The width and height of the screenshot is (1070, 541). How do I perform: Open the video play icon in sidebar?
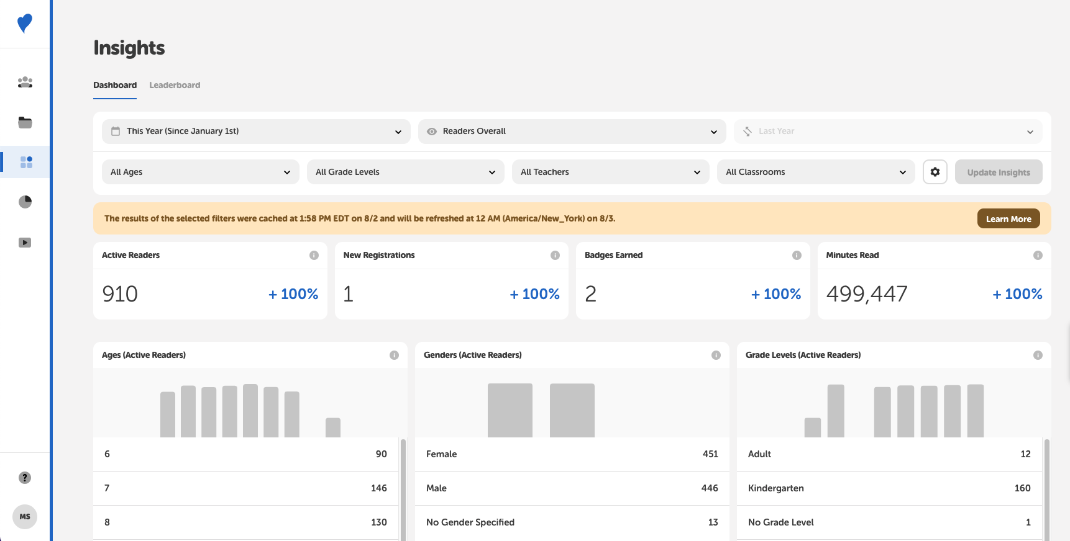click(25, 243)
